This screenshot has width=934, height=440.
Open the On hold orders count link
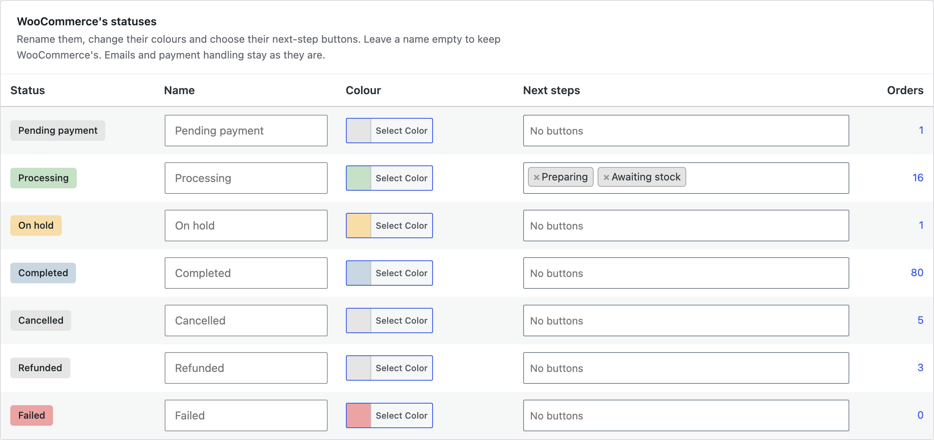[921, 225]
